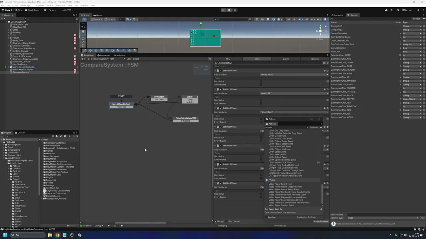Screen dimensions: 426x239
Task: Select the Hand view tool
Action: (83, 31)
